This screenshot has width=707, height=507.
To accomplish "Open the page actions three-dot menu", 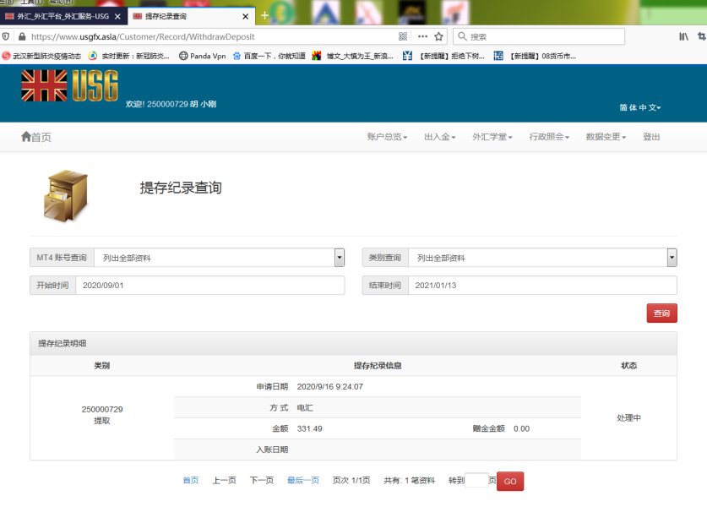I will point(422,36).
